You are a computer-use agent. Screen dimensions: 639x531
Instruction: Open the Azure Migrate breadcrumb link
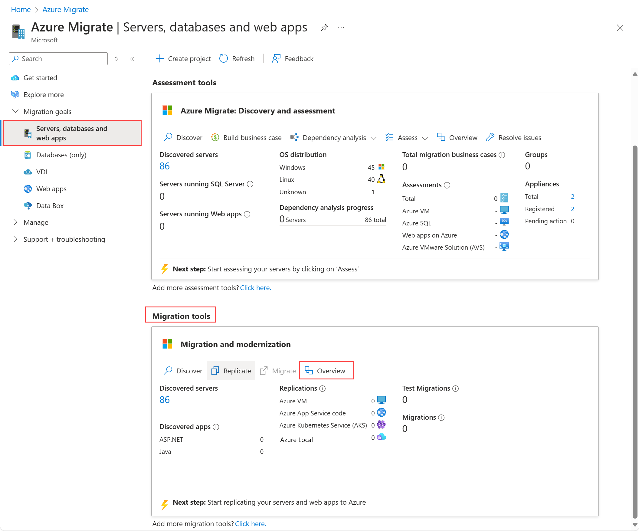65,9
